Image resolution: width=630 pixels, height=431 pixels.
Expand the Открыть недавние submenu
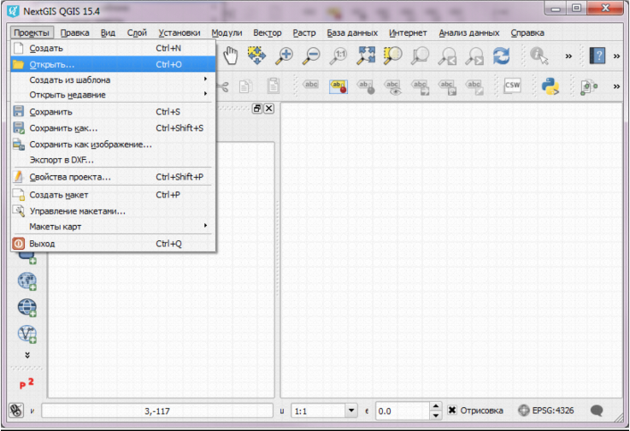click(x=112, y=95)
